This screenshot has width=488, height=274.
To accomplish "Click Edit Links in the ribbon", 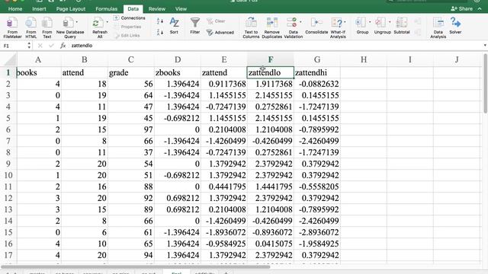I will coord(127,36).
